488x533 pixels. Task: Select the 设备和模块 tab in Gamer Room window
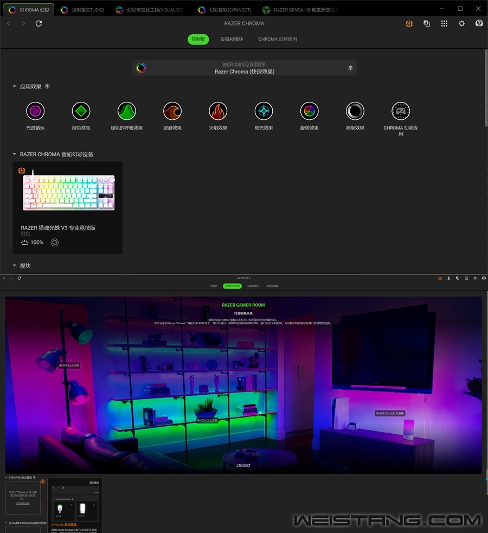tap(253, 286)
